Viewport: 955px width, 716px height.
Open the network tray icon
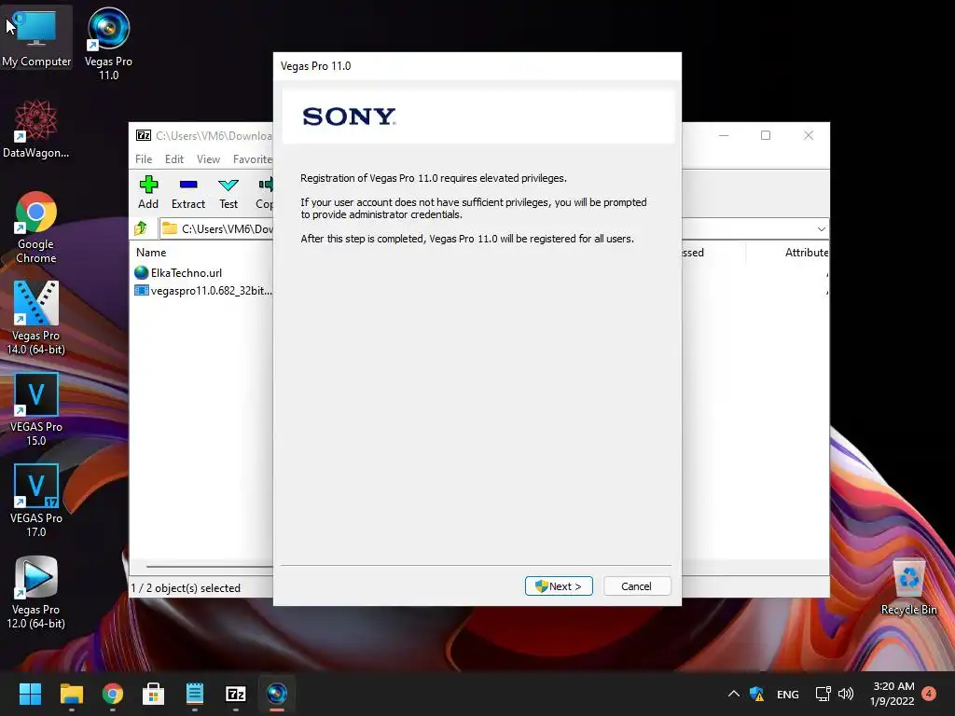pos(823,694)
